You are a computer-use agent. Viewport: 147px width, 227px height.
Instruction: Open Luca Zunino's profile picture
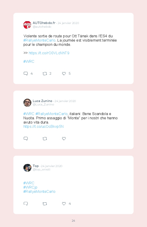click(x=27, y=103)
